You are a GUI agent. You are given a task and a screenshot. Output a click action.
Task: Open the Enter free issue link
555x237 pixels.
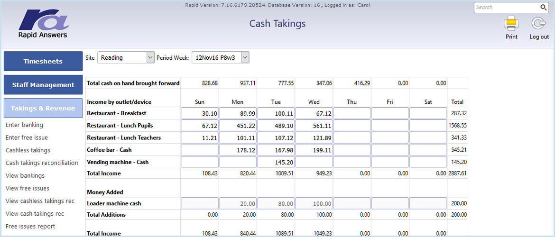(27, 137)
